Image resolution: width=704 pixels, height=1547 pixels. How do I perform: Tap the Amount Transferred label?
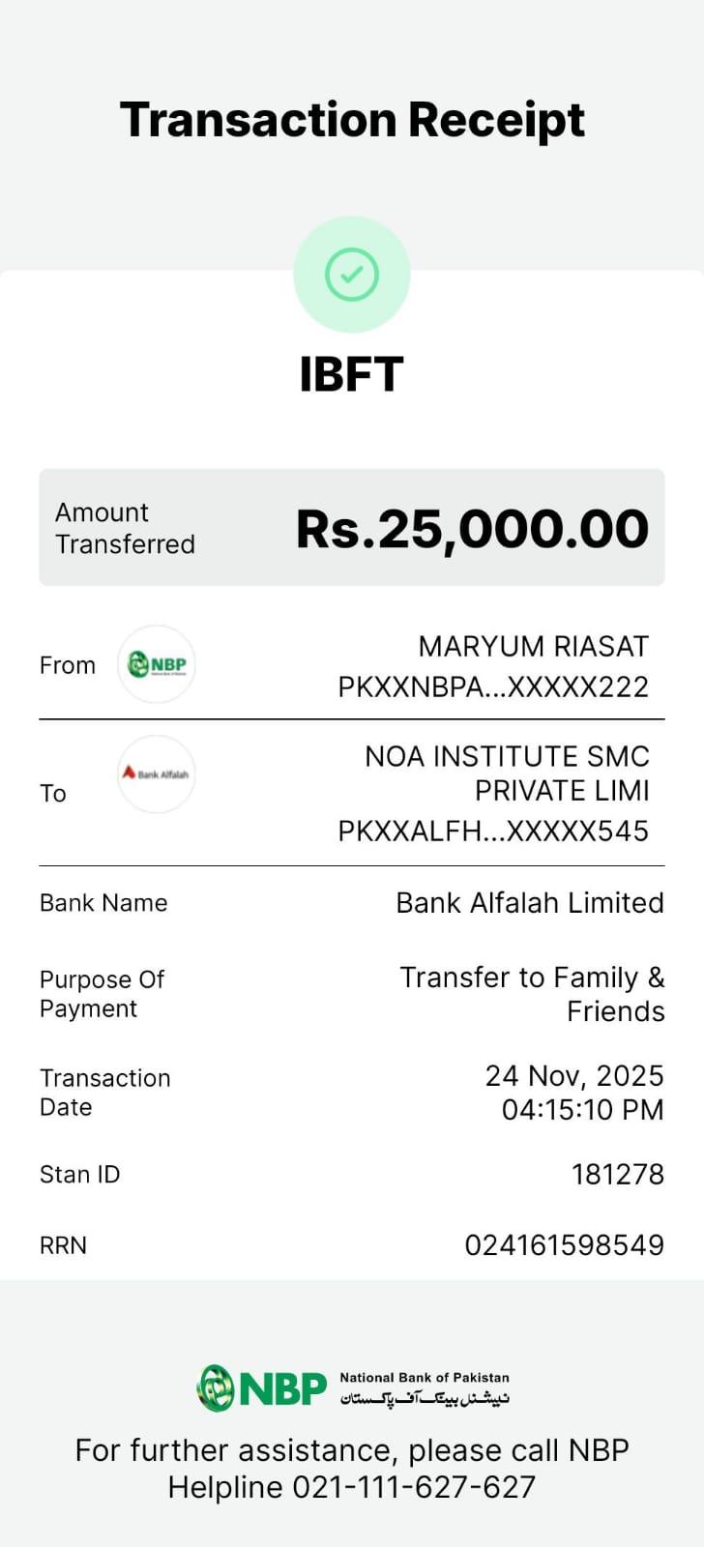click(125, 528)
